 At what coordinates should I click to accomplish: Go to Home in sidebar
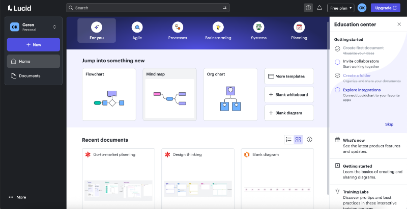point(34,61)
